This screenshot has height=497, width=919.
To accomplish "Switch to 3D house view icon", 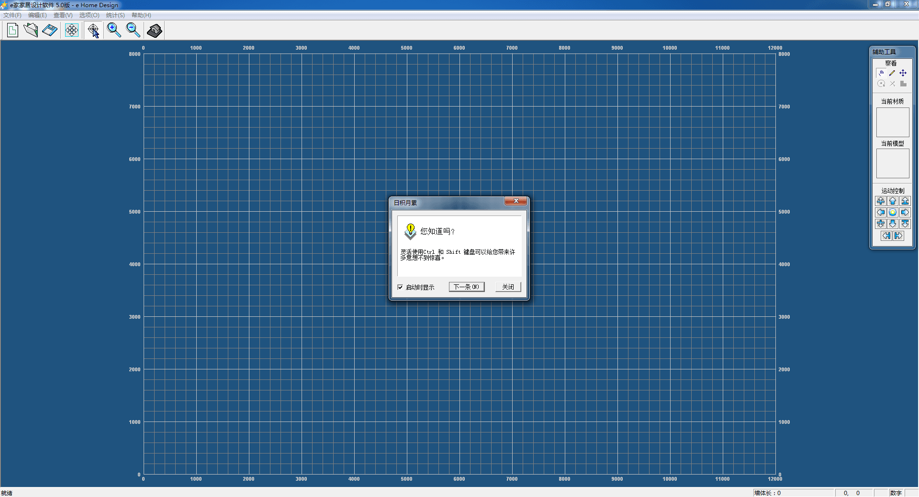I will point(154,31).
